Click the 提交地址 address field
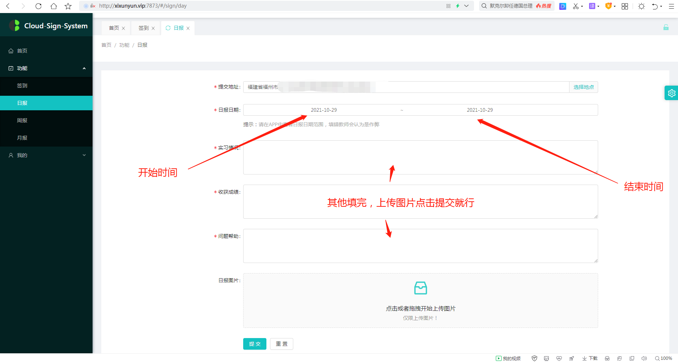The height and width of the screenshot is (362, 678). (406, 87)
